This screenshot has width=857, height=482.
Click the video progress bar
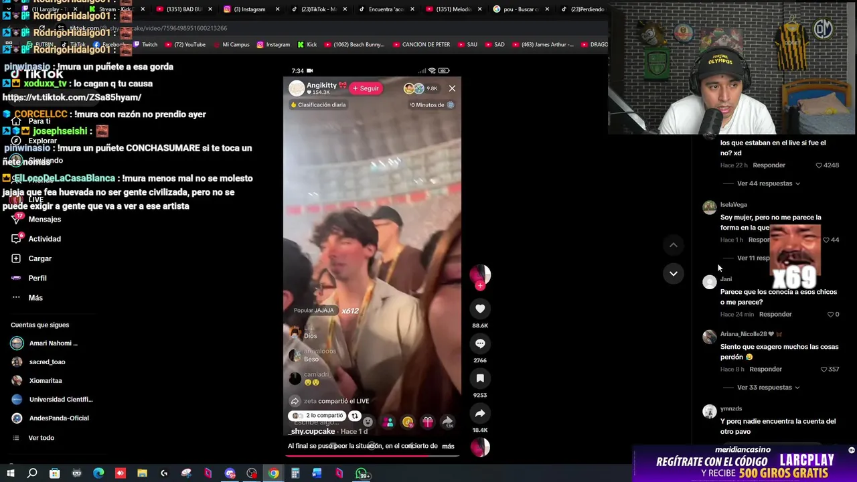point(372,456)
